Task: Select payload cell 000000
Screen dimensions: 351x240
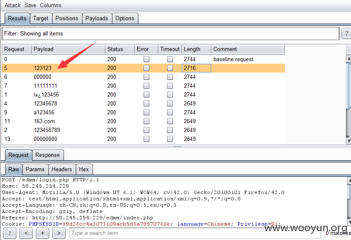Action: (68, 77)
